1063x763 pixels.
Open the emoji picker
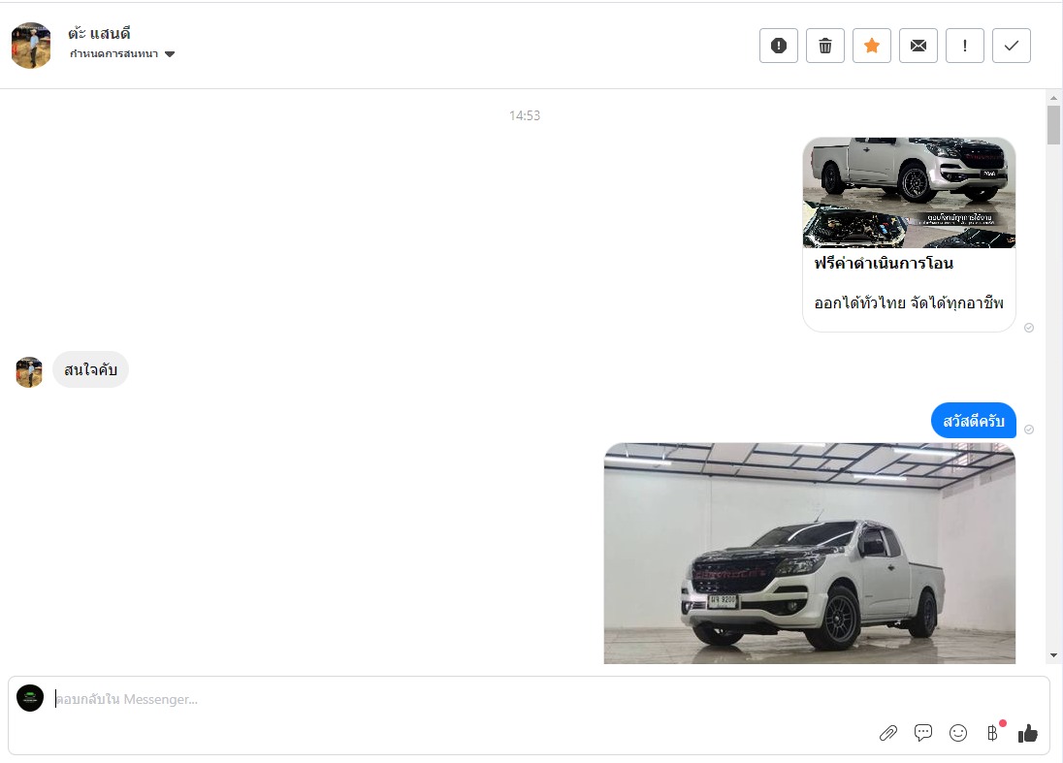point(958,733)
